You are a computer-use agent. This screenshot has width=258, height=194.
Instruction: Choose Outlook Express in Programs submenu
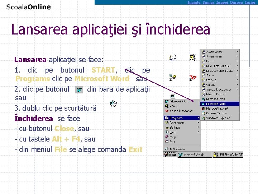220,113
